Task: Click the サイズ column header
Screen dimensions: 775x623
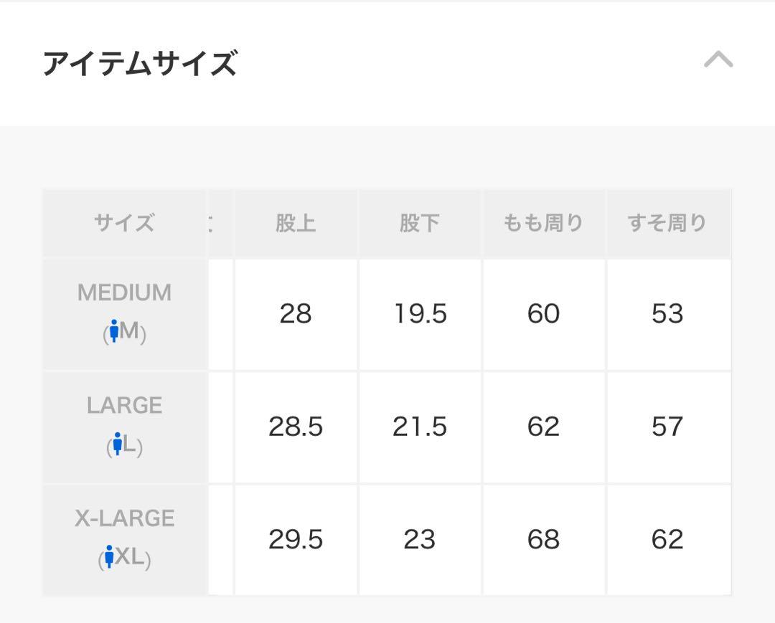Action: [x=125, y=223]
